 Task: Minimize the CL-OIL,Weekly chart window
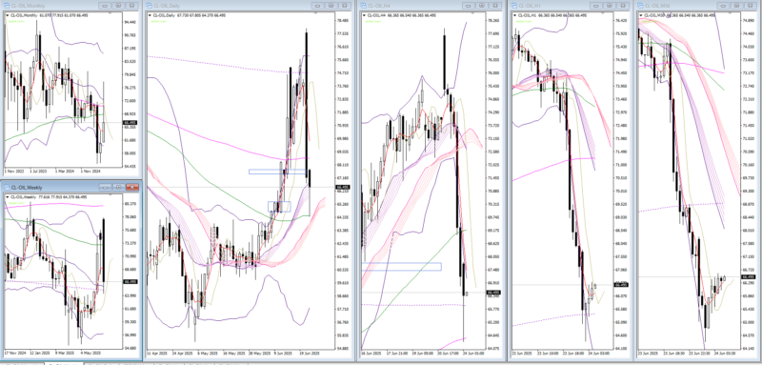point(106,187)
